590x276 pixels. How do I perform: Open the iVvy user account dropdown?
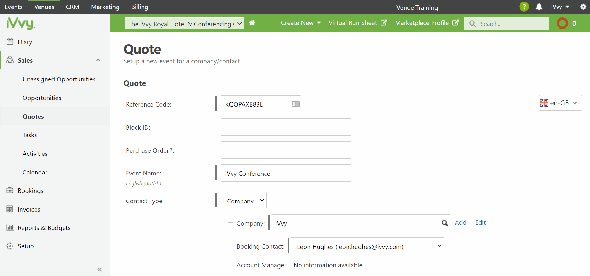[560, 7]
